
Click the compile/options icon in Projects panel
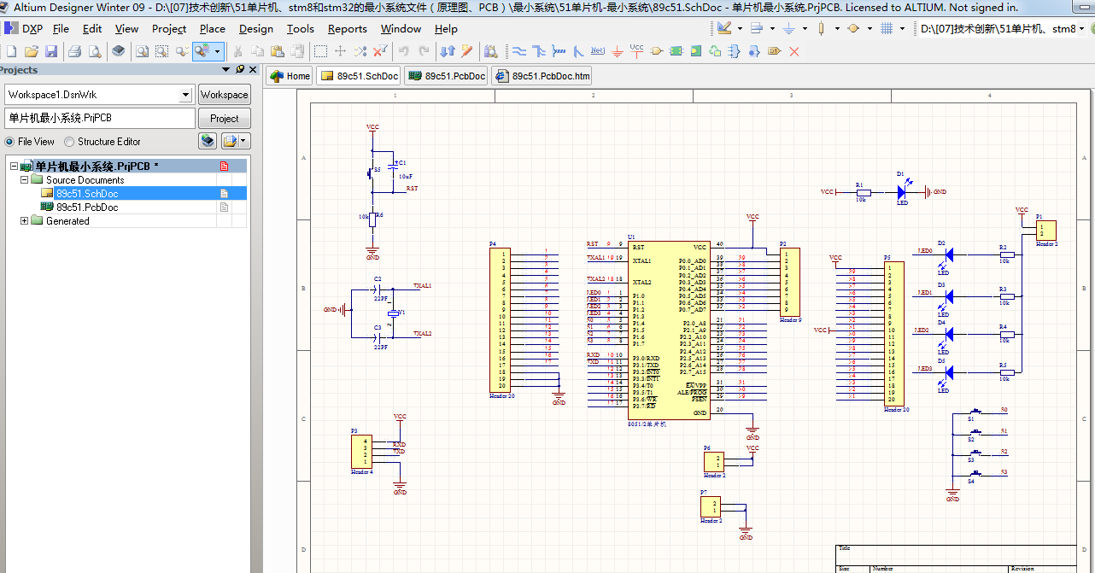pyautogui.click(x=208, y=141)
